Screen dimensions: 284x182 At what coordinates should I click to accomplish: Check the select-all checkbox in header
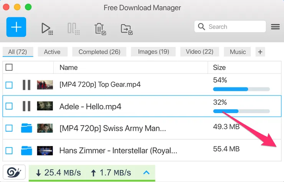9,67
